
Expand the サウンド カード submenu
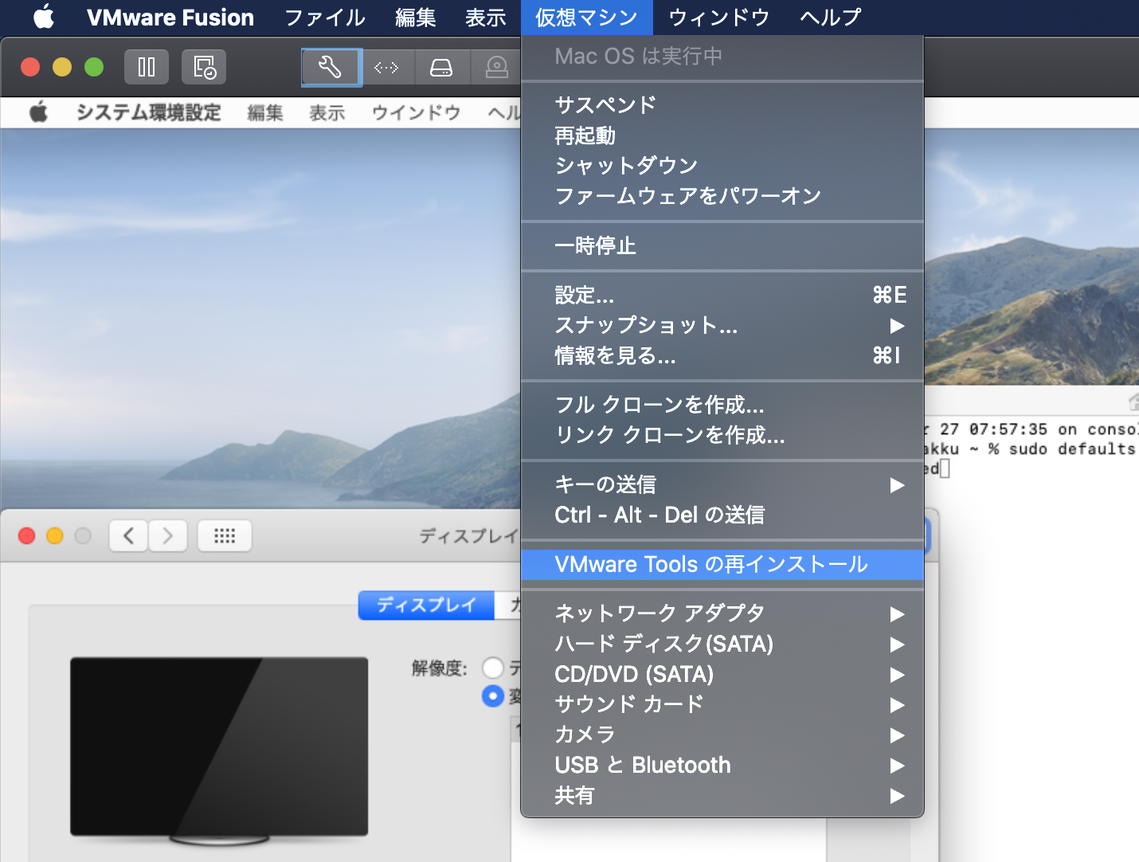click(722, 704)
